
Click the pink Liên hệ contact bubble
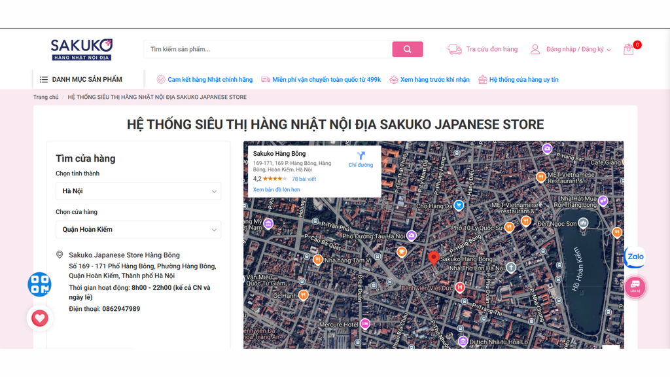pyautogui.click(x=635, y=287)
